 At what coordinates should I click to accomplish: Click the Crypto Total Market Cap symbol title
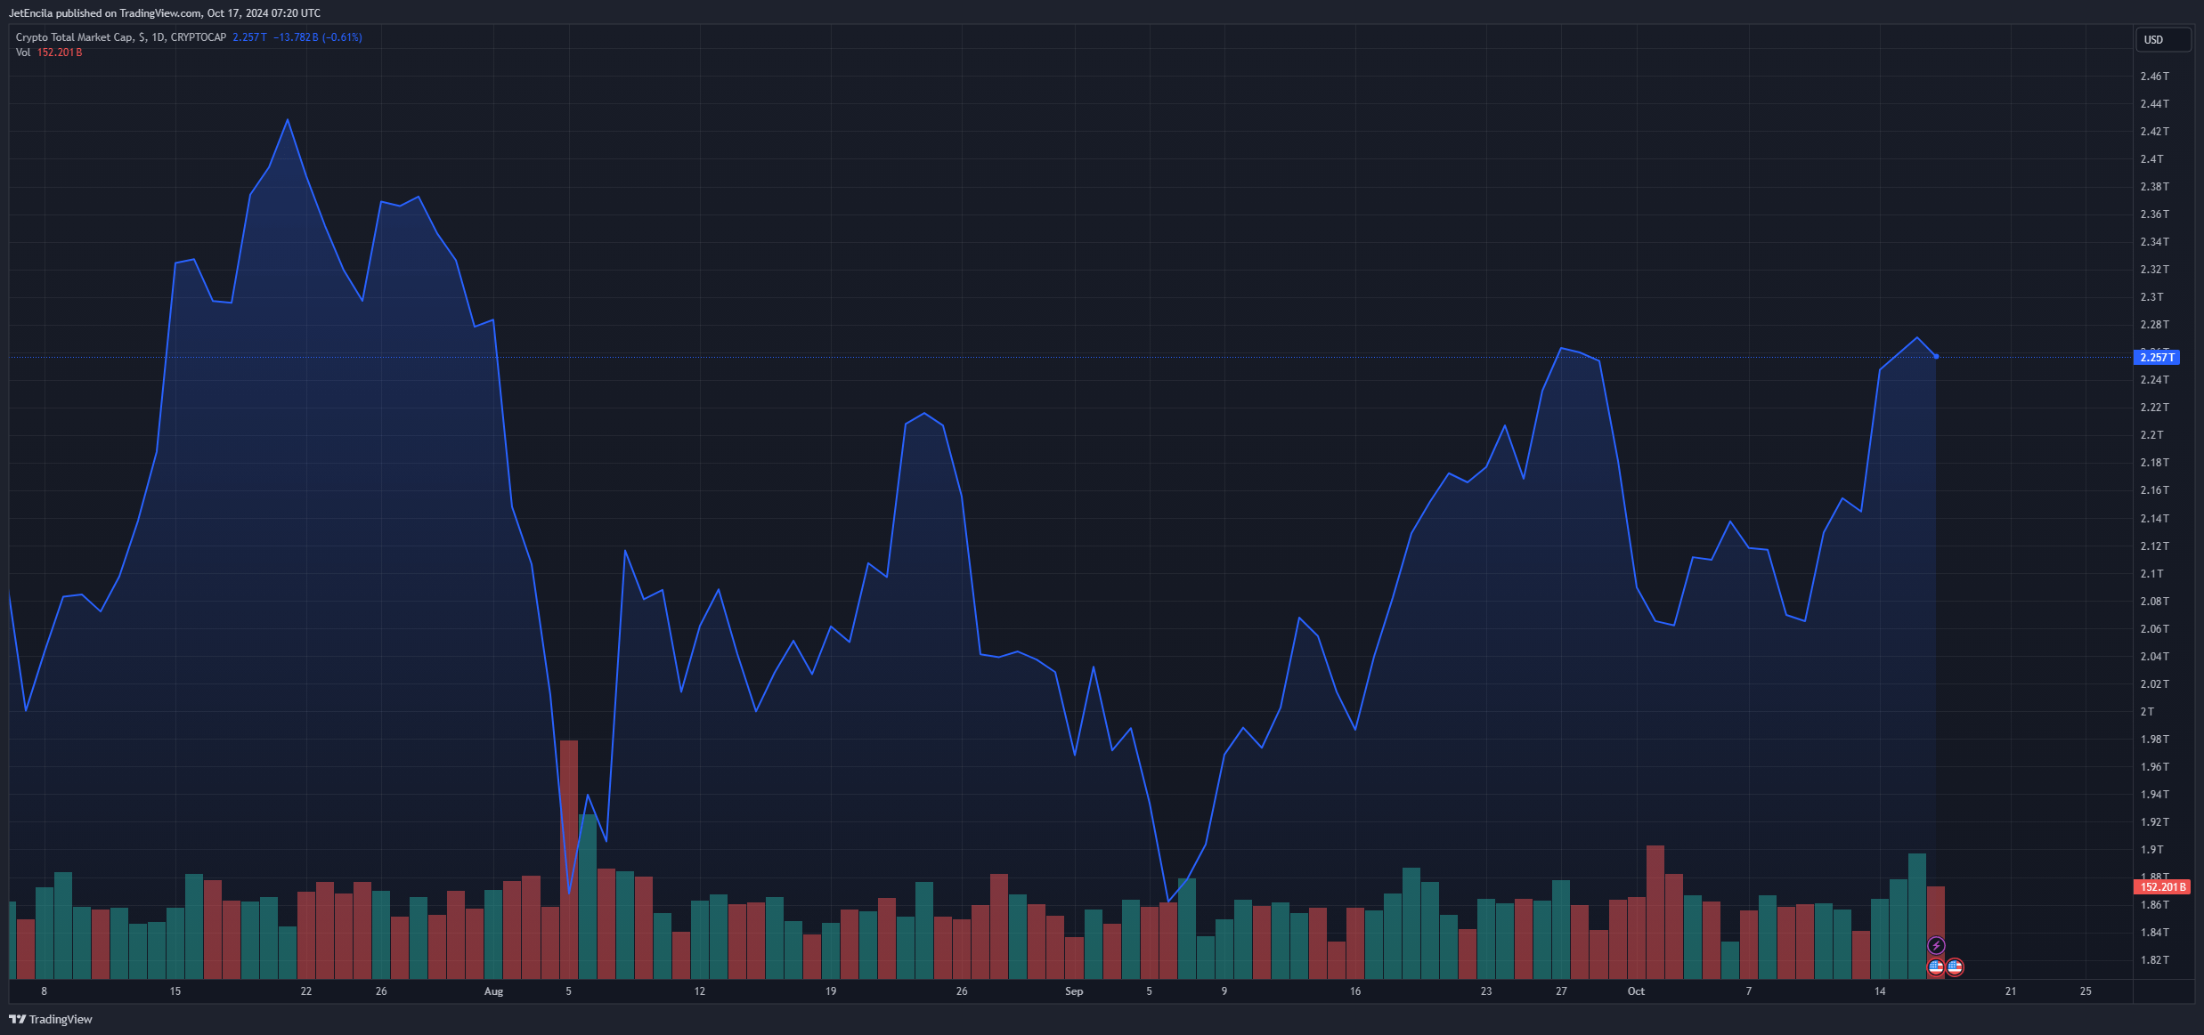point(75,37)
